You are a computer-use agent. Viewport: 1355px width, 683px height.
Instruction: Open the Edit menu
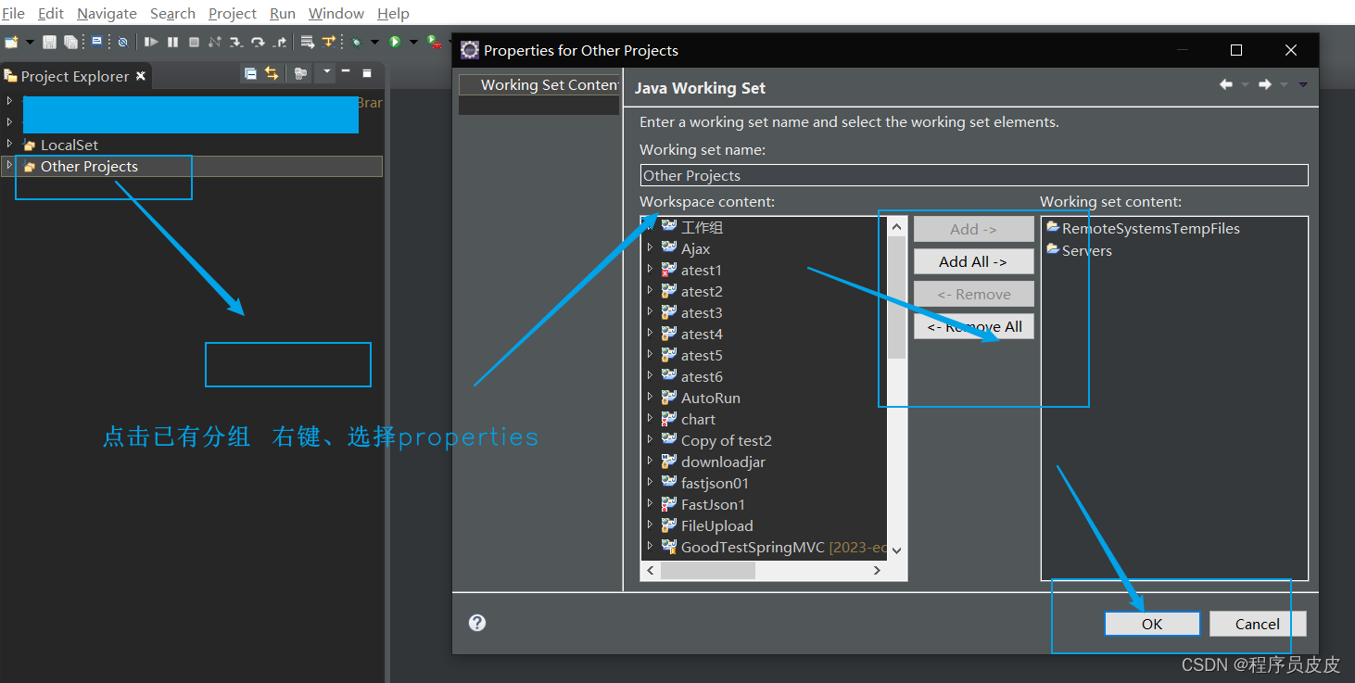(x=51, y=13)
